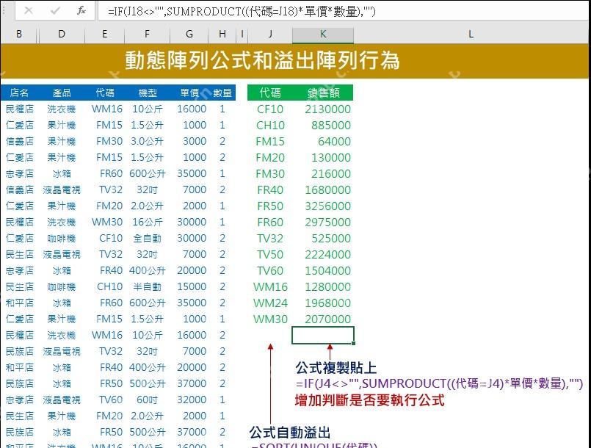The width and height of the screenshot is (591, 448).
Task: Select 忠孝店 cell in the TV60 row
Action: pyautogui.click(x=20, y=400)
